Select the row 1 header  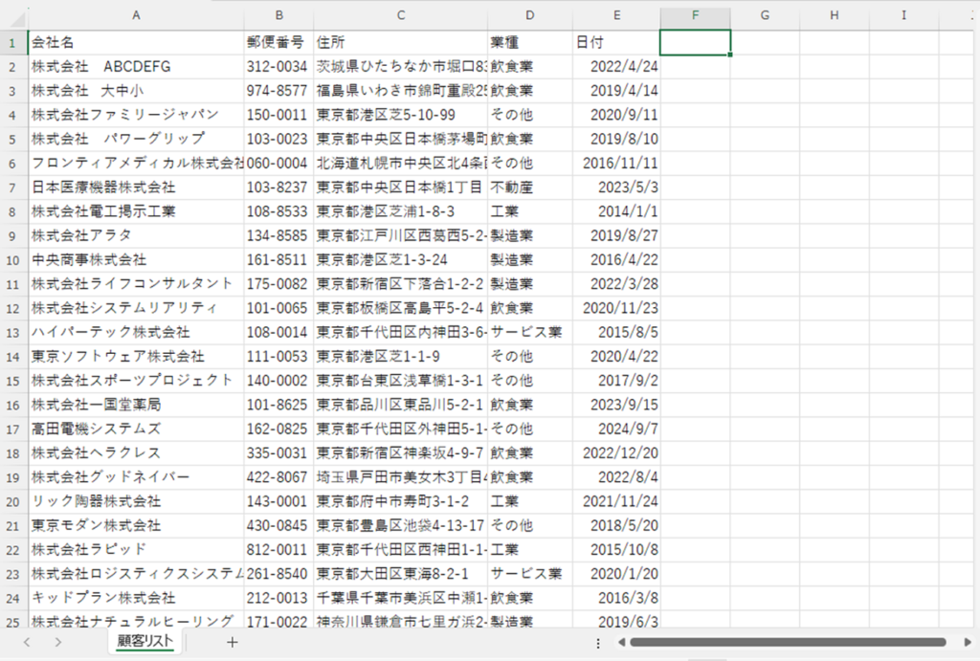(13, 42)
